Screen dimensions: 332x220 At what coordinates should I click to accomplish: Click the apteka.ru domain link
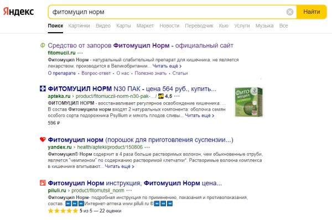59,96
